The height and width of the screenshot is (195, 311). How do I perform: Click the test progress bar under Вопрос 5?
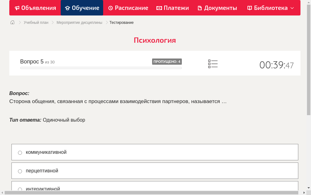(x=101, y=68)
